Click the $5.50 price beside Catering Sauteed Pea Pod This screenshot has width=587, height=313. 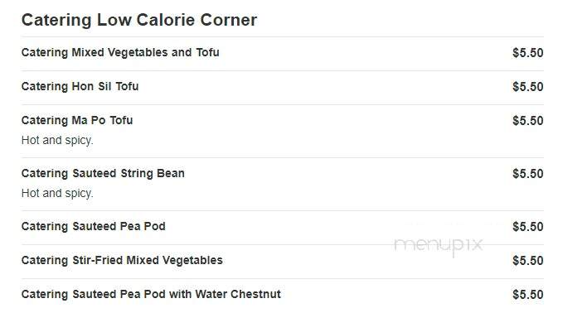(528, 227)
